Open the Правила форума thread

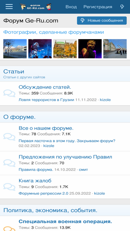pos(36,170)
